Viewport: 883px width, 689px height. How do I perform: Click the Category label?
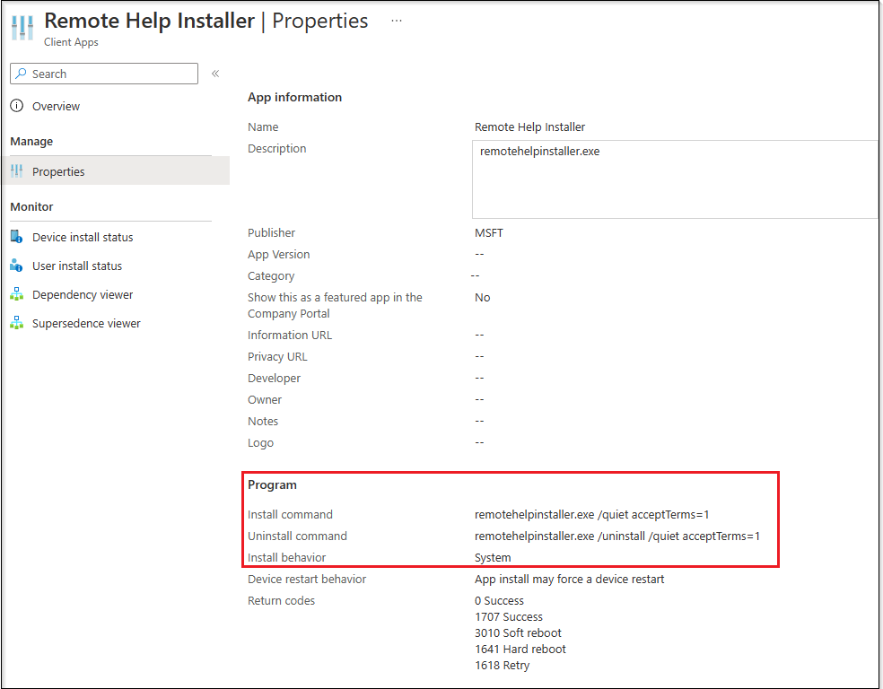click(271, 276)
